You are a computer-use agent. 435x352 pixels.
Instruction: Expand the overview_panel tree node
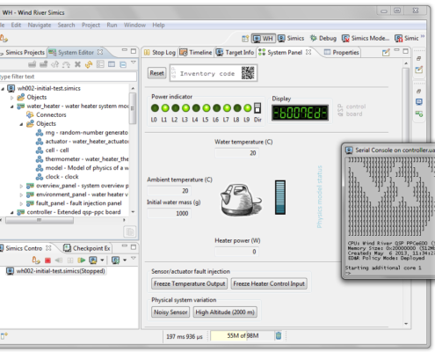pos(21,186)
